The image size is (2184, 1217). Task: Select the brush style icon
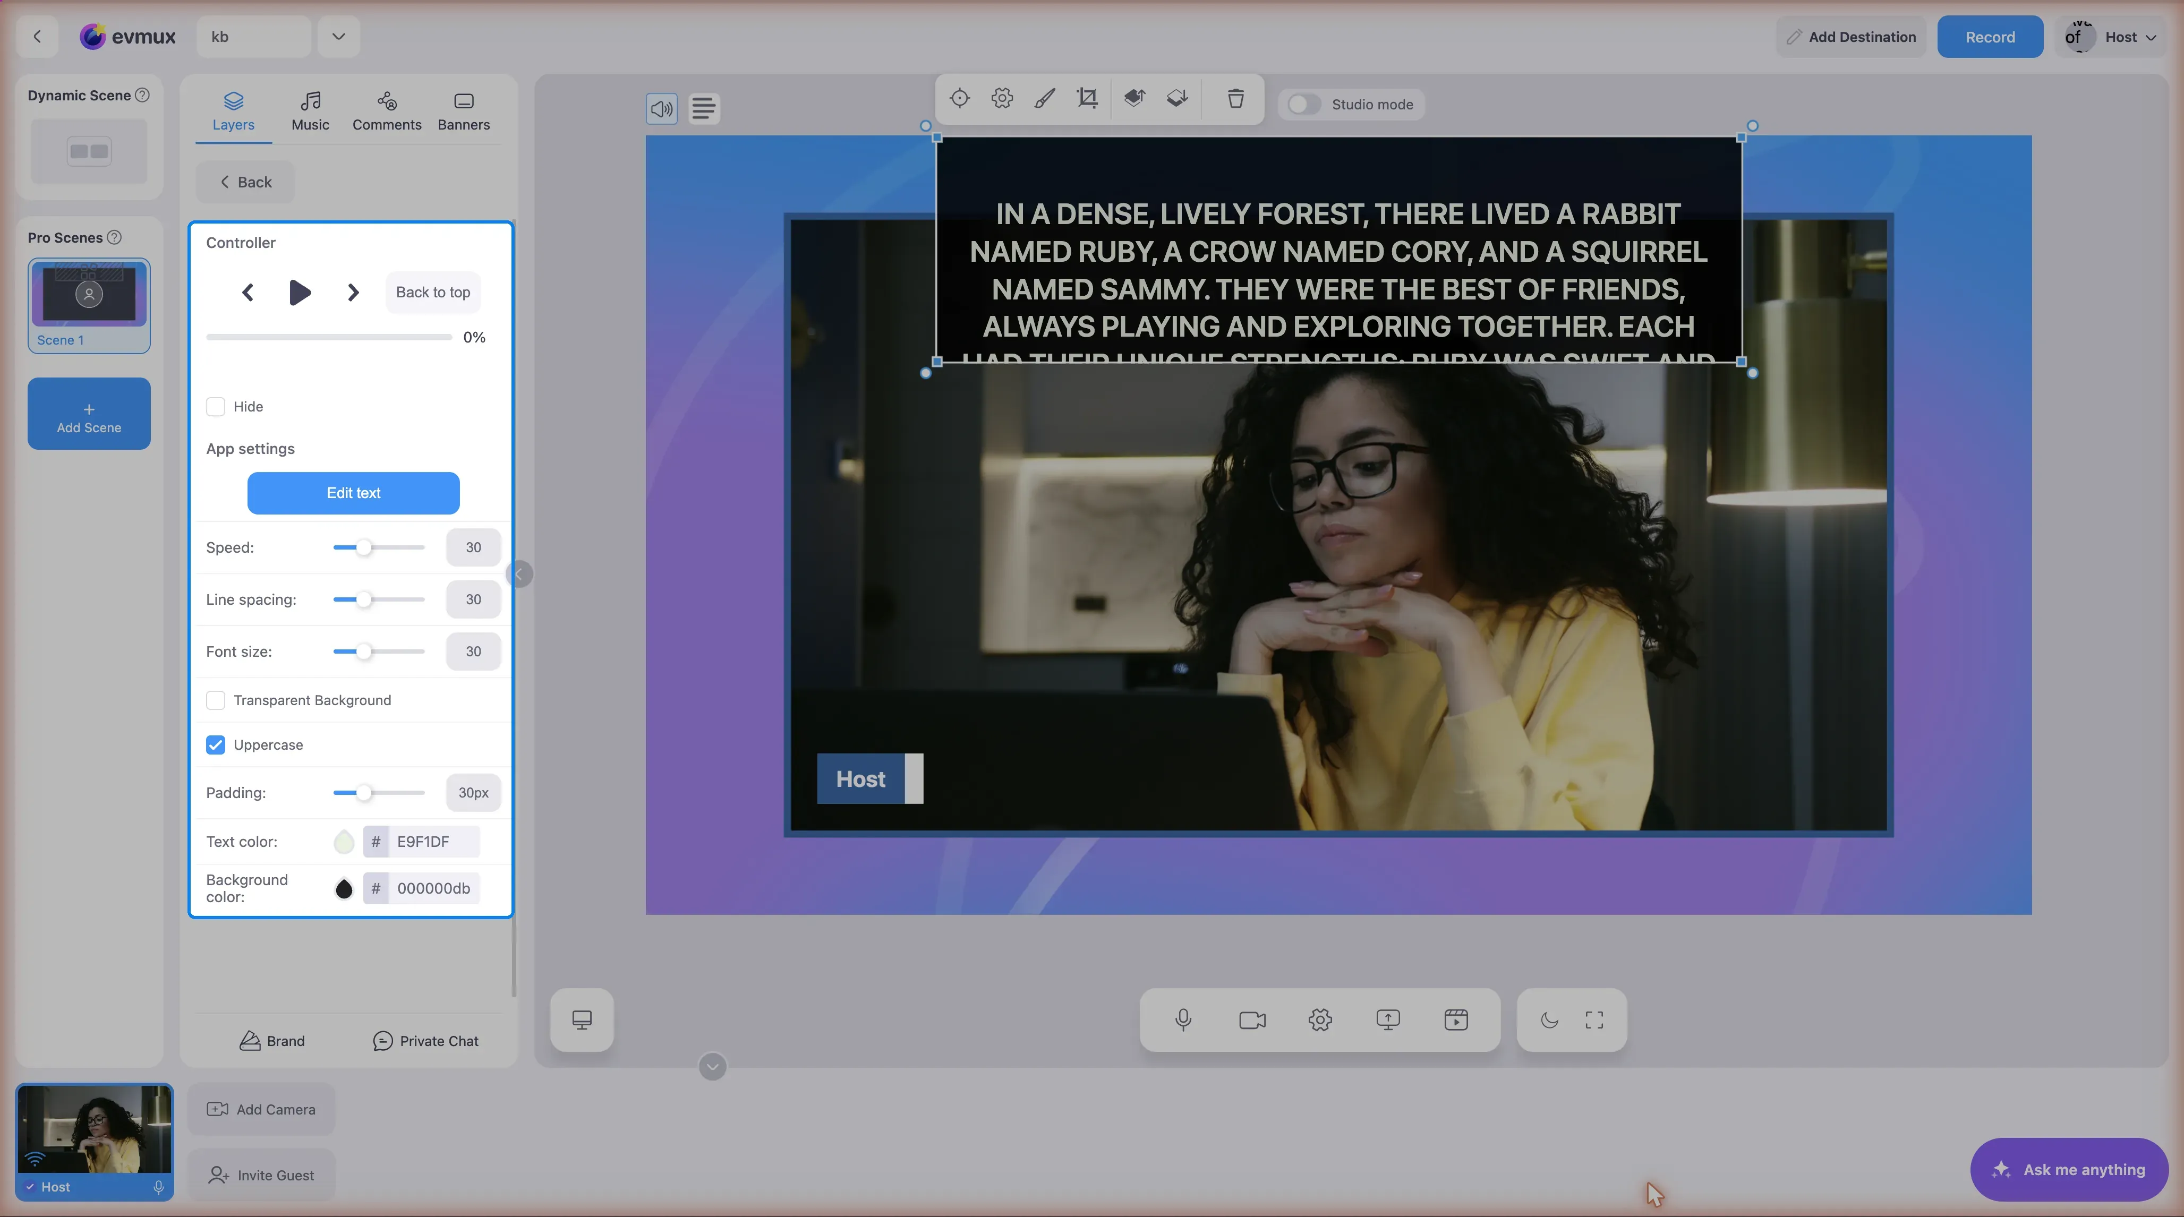(1045, 98)
